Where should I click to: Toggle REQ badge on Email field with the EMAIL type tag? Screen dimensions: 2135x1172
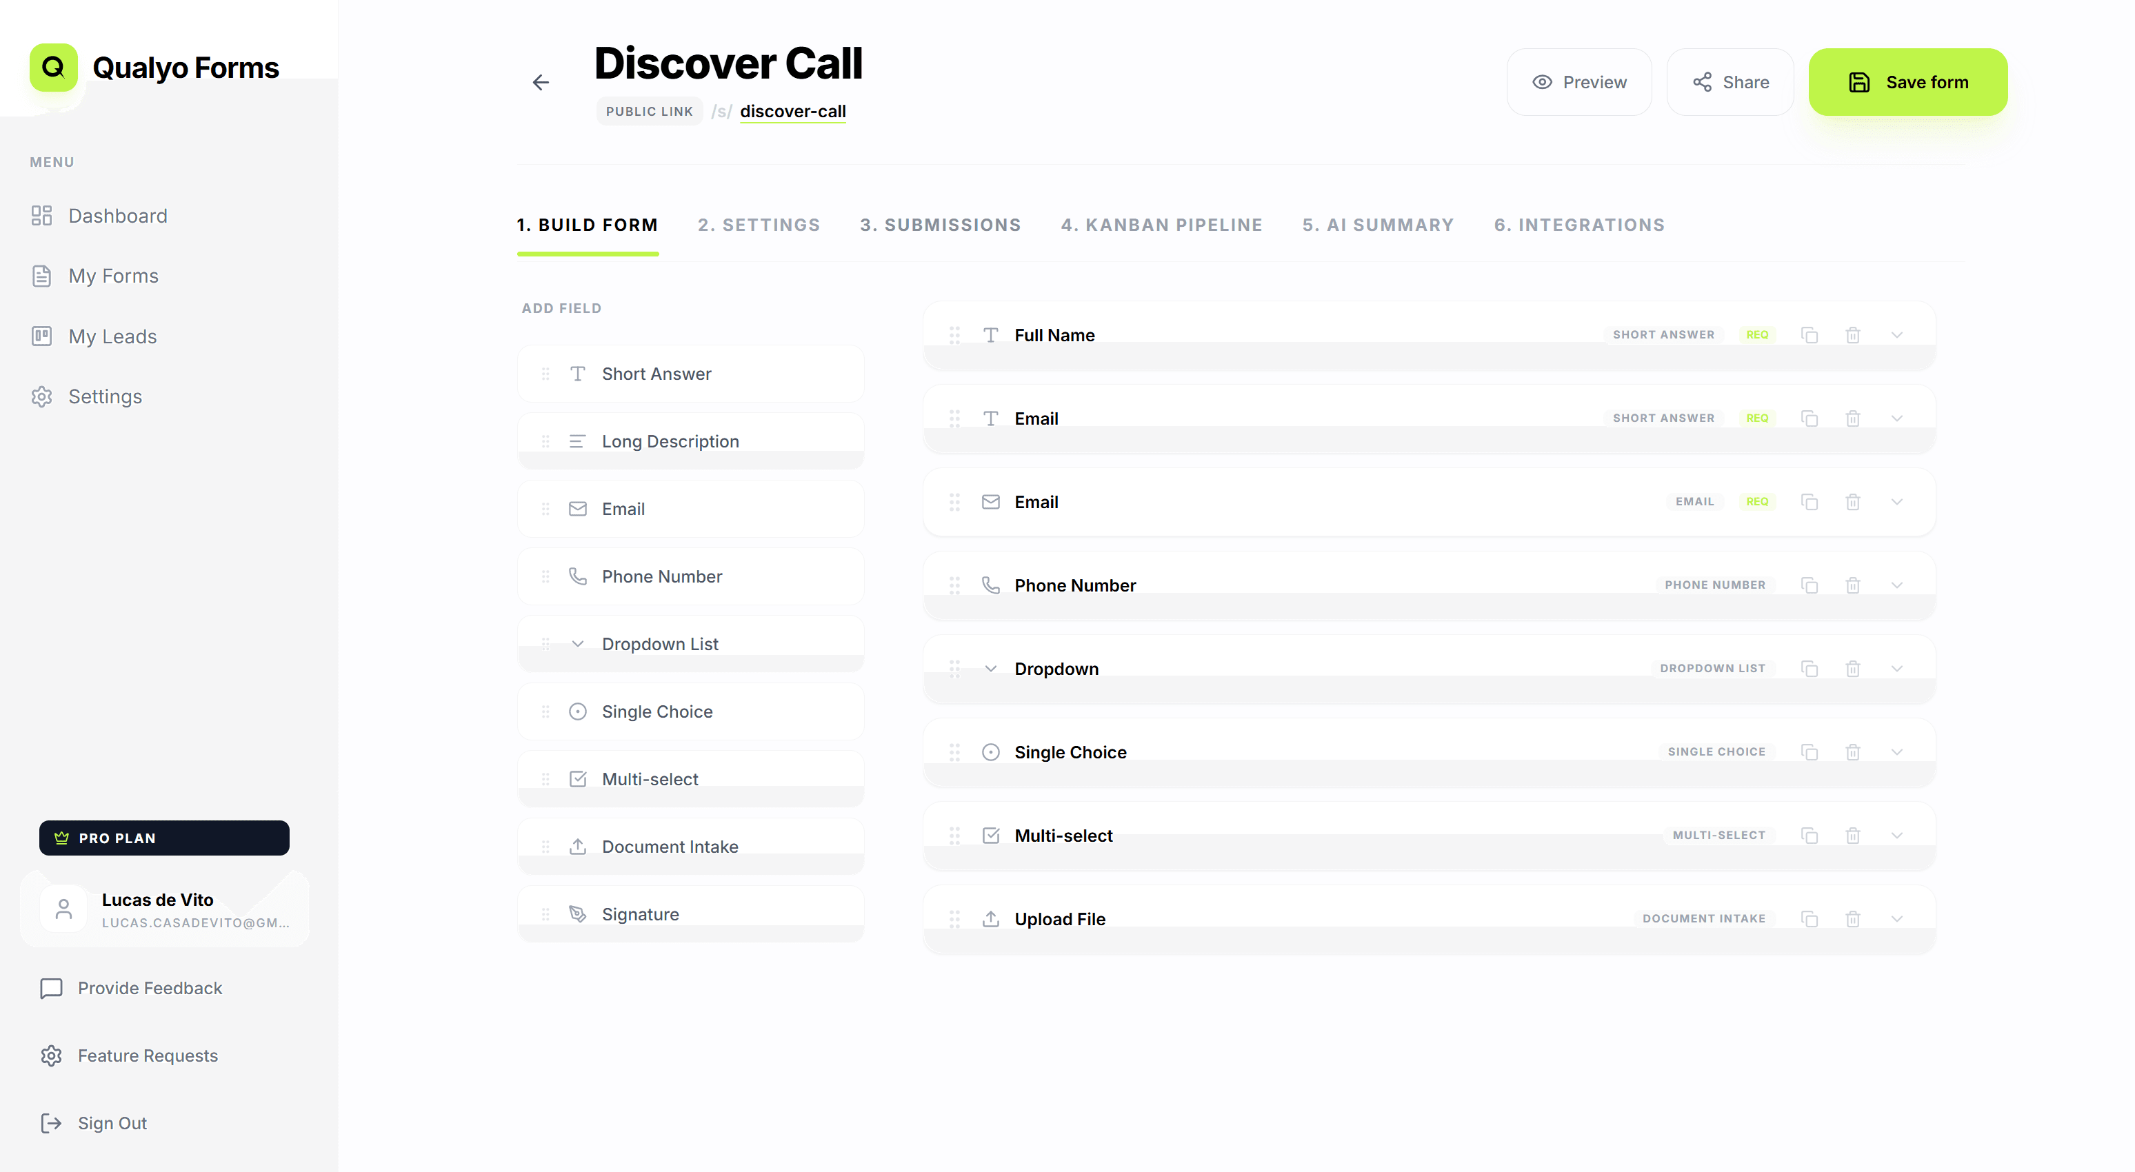pos(1757,501)
